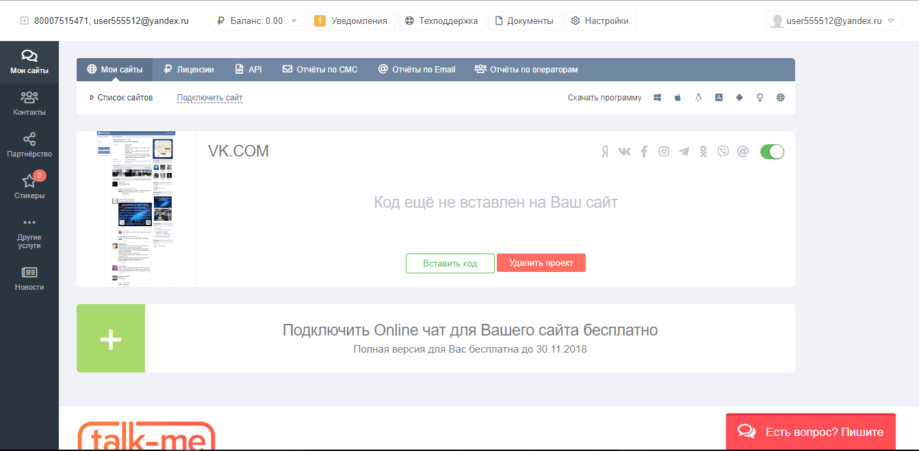Viewport: 919px width, 451px height.
Task: Click the VK.COM site preview thumbnail
Action: 135,208
